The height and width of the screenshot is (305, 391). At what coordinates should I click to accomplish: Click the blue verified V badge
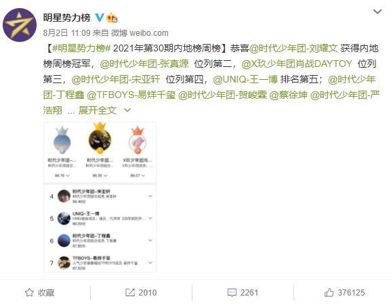tap(99, 18)
